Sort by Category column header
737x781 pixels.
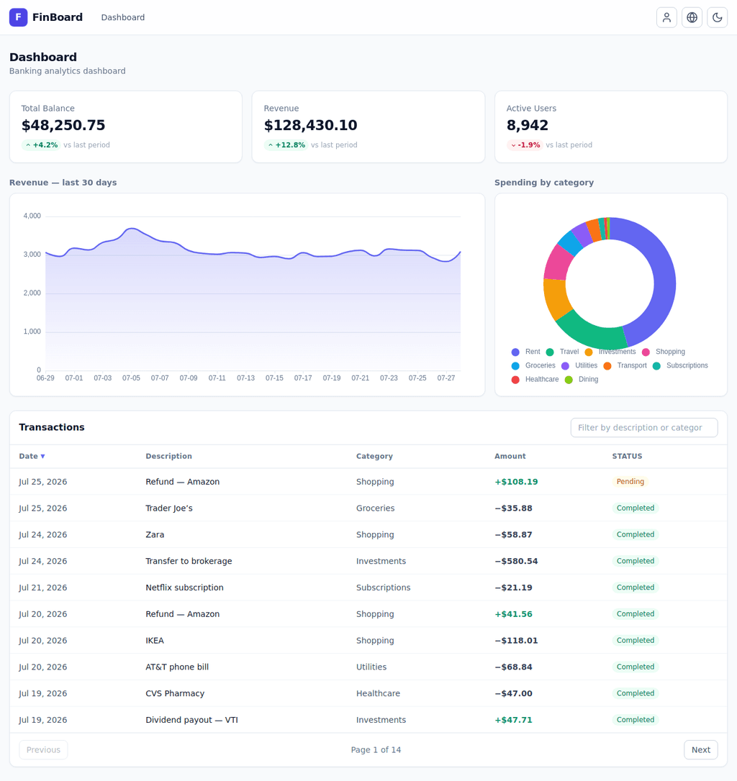pyautogui.click(x=374, y=456)
